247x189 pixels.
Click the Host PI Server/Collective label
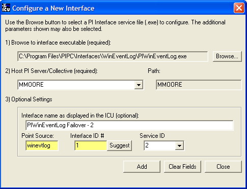click(x=51, y=71)
